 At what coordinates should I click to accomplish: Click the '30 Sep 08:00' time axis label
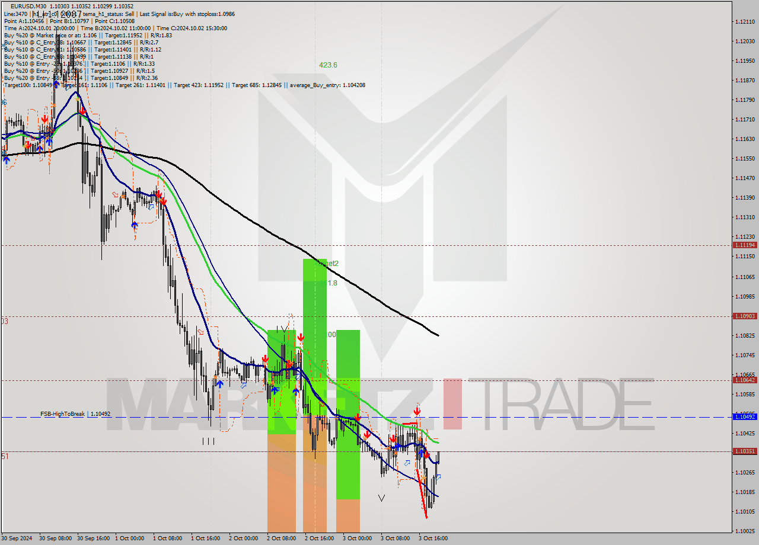[55, 538]
